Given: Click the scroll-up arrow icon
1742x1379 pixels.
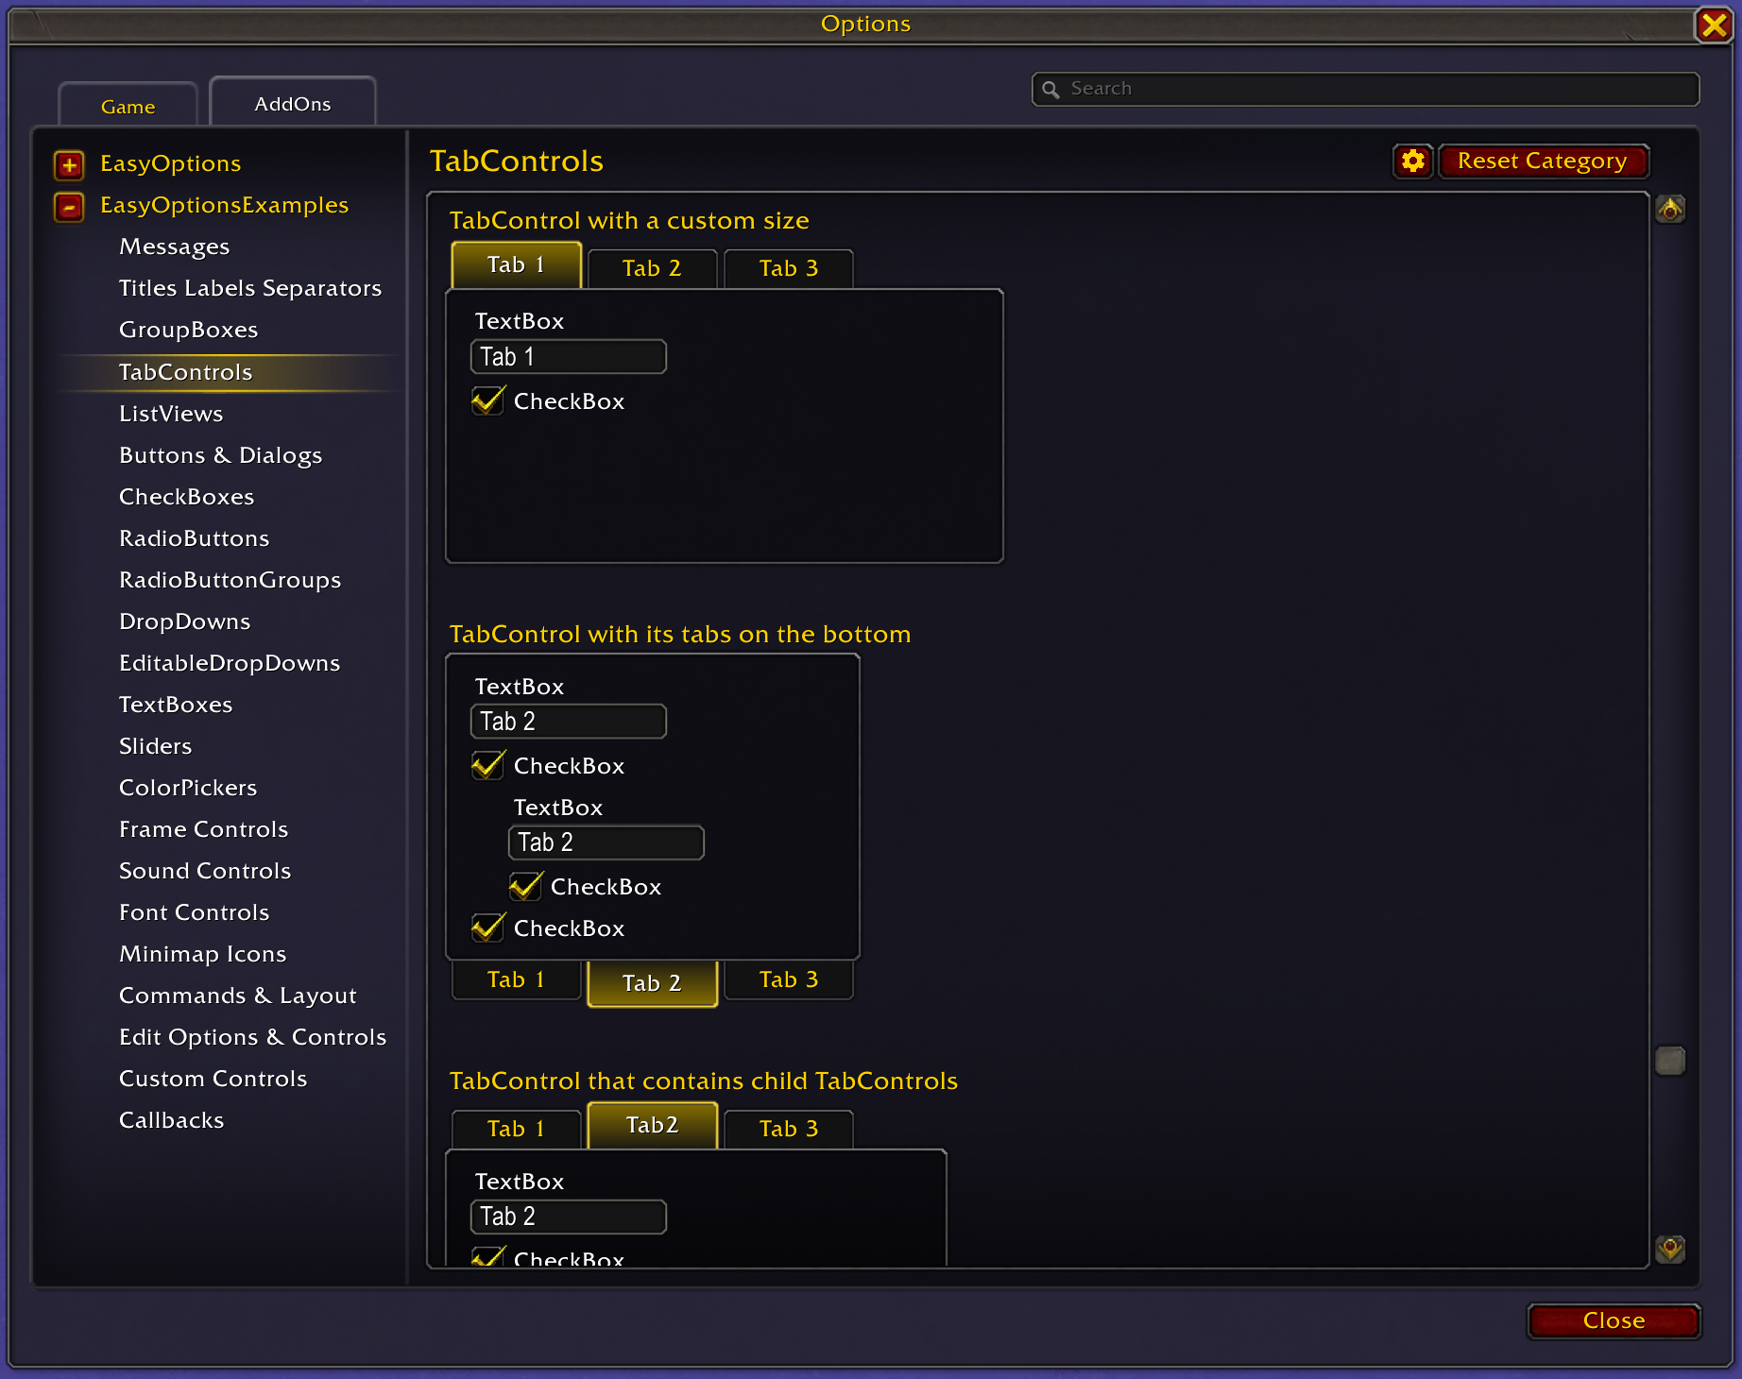Looking at the screenshot, I should click(x=1670, y=210).
